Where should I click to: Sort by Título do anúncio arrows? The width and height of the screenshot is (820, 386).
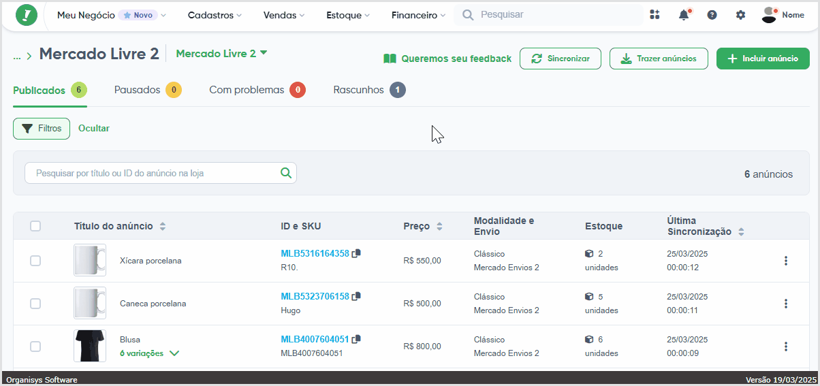click(x=162, y=226)
